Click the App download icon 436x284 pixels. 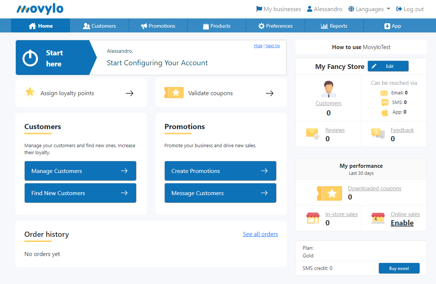click(387, 26)
